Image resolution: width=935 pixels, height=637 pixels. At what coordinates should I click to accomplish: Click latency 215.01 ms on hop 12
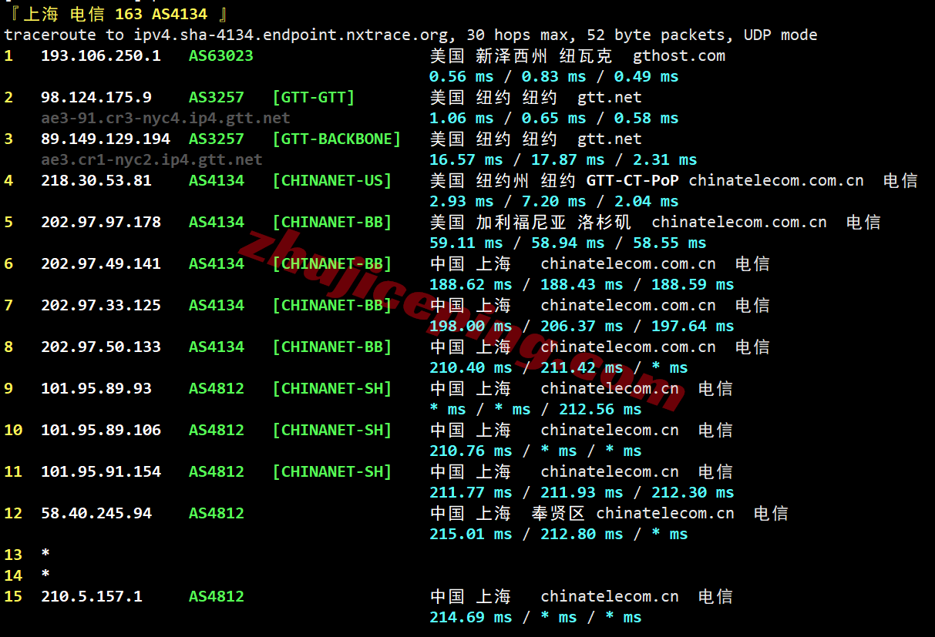click(x=471, y=534)
